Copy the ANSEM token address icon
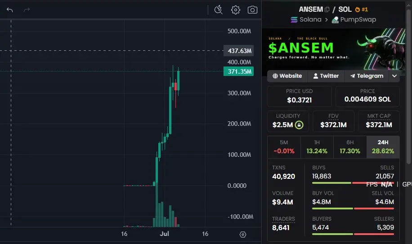412x244 pixels. tap(327, 9)
